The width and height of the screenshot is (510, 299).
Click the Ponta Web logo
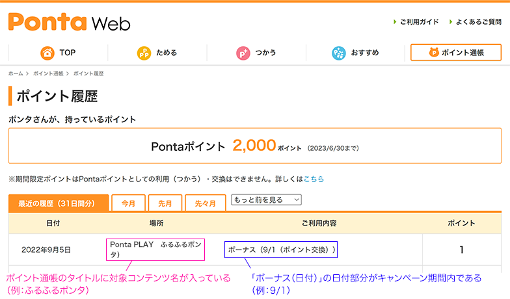[x=69, y=22]
